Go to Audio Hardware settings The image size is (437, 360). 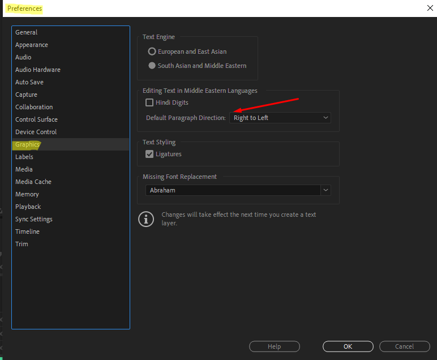click(x=38, y=70)
